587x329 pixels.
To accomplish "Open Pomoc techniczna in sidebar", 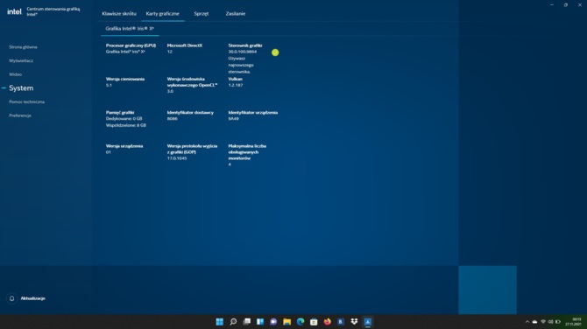I will point(26,101).
